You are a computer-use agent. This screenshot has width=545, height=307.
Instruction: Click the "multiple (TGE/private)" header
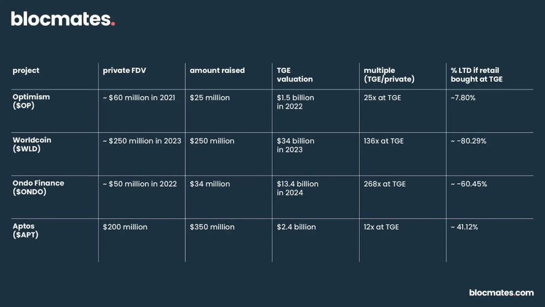pyautogui.click(x=389, y=75)
